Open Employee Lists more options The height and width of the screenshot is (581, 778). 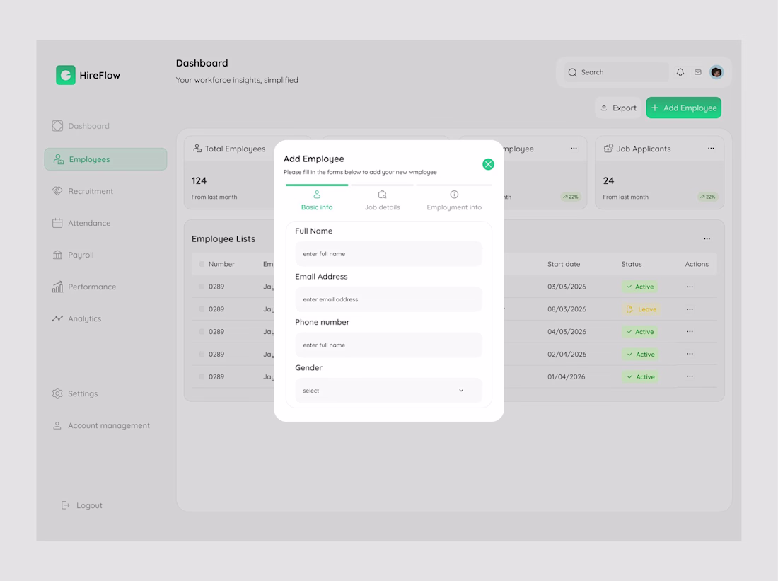(707, 239)
